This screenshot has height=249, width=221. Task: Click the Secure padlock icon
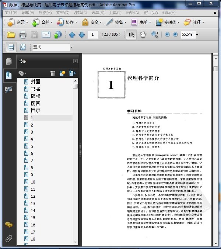click(x=85, y=22)
